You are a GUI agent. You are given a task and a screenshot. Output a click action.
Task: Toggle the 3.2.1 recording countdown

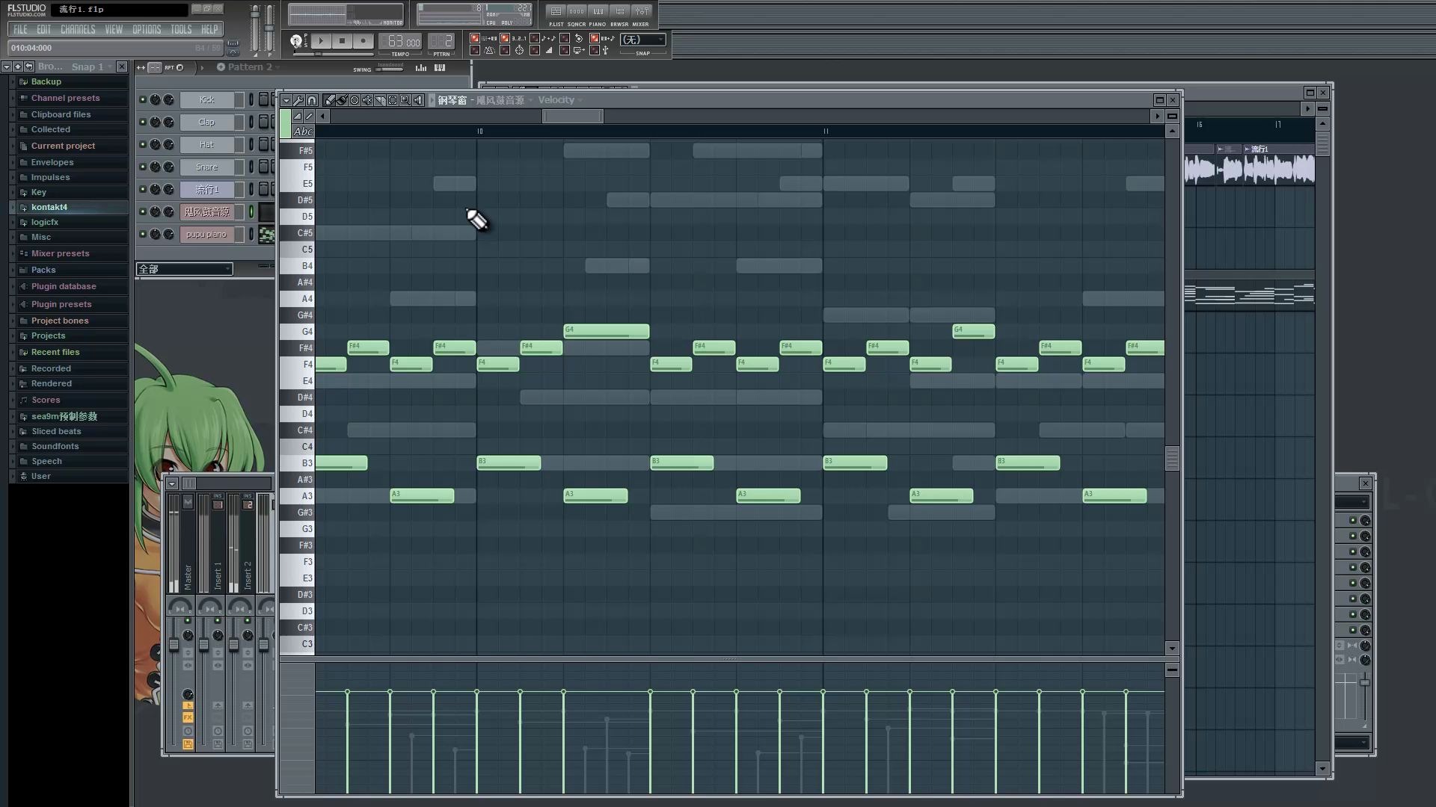pyautogui.click(x=505, y=38)
